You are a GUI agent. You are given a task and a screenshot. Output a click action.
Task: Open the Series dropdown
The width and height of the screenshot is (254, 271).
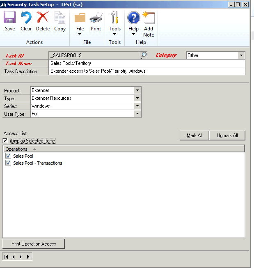pyautogui.click(x=137, y=106)
